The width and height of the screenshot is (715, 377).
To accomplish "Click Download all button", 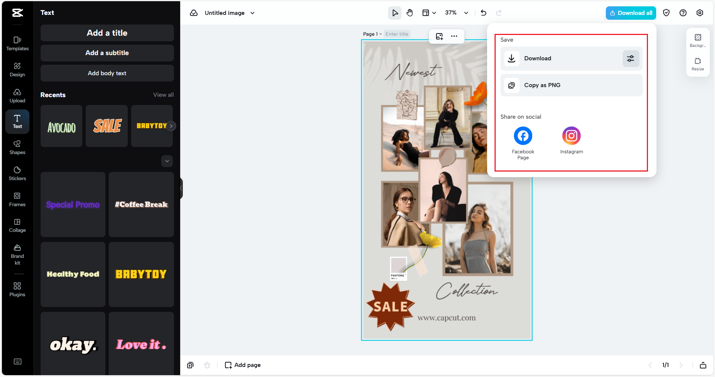I will tap(631, 13).
